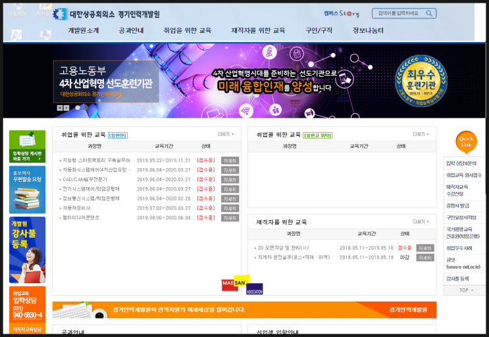489x337 pixels.
Task: Open the 전기시스템제어/학점은행제 course
Action: 91,189
